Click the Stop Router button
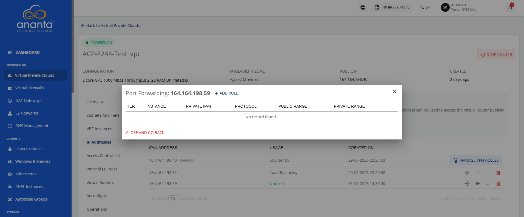Screen dimensions: 524x217 (x=496, y=54)
